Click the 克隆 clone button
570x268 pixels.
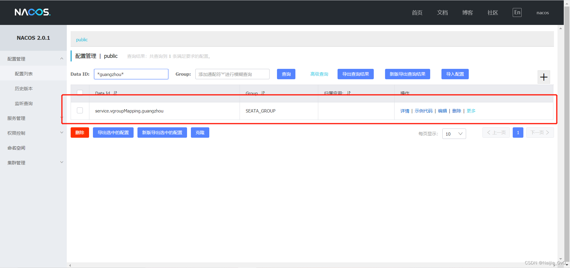tap(200, 132)
